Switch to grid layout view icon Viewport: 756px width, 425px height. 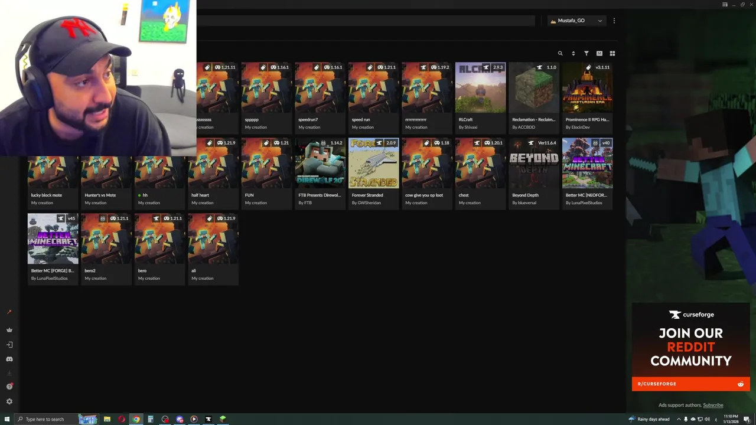click(612, 53)
